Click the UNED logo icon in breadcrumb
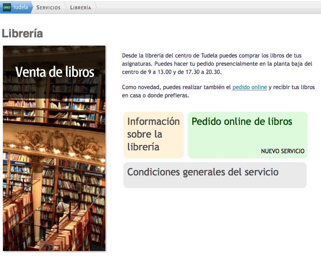 (7, 7)
